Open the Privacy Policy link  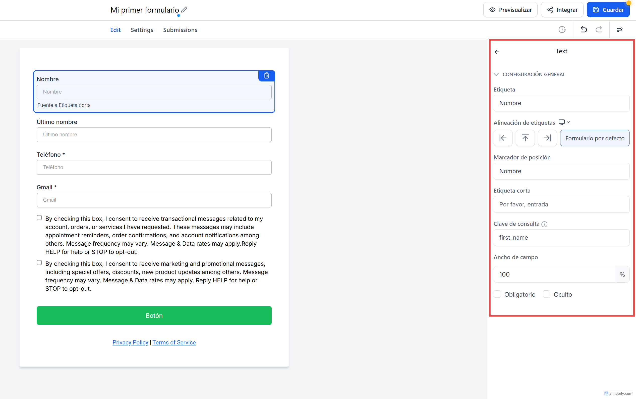point(130,342)
